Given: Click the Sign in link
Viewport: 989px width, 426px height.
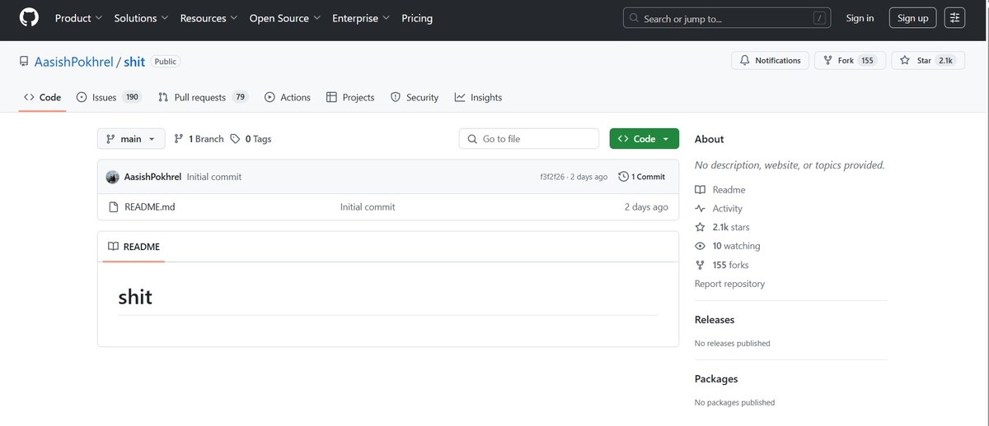Looking at the screenshot, I should [860, 18].
